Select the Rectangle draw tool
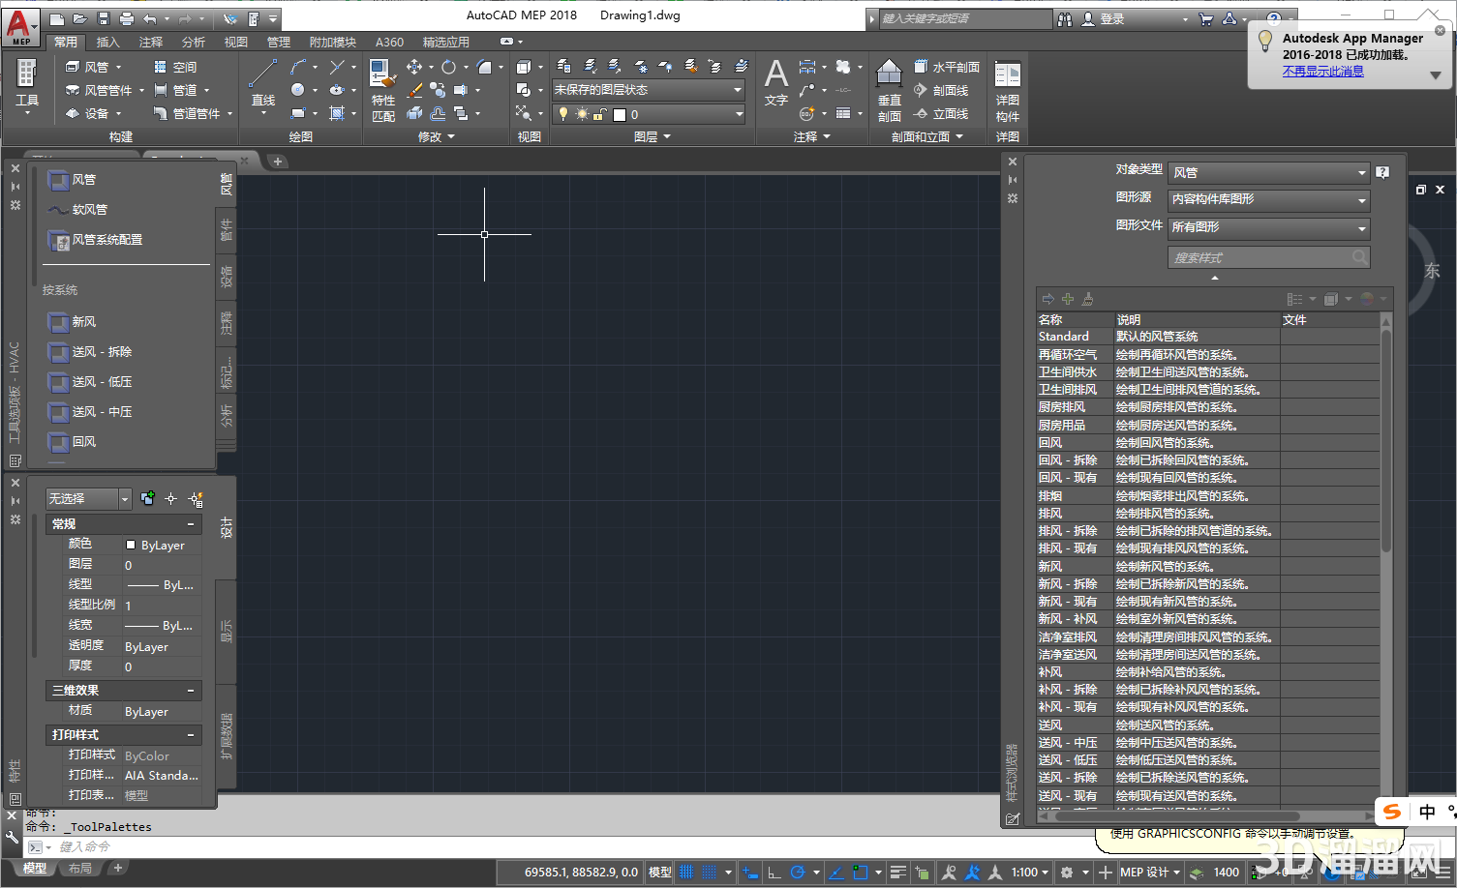 coord(298,113)
